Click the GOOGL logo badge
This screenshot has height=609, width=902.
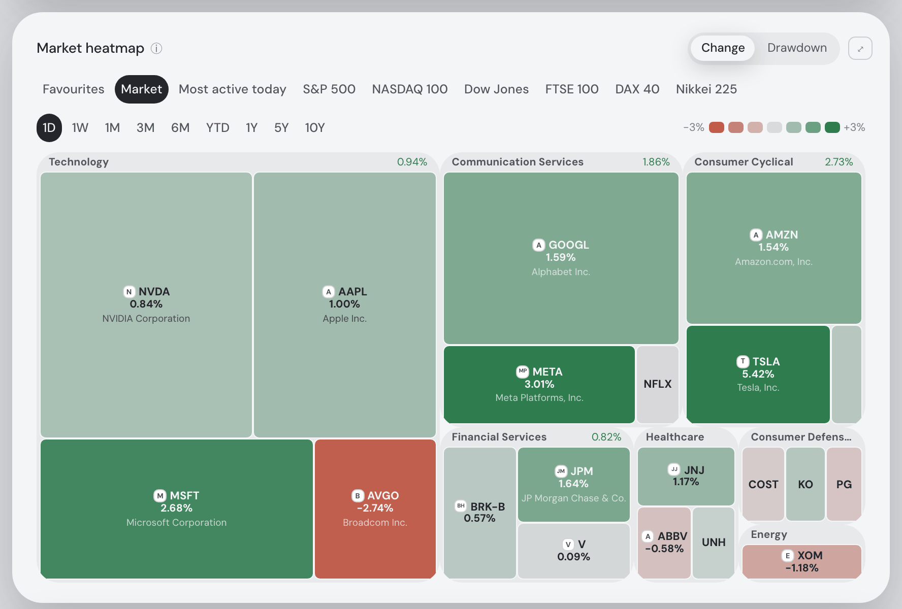pyautogui.click(x=539, y=245)
